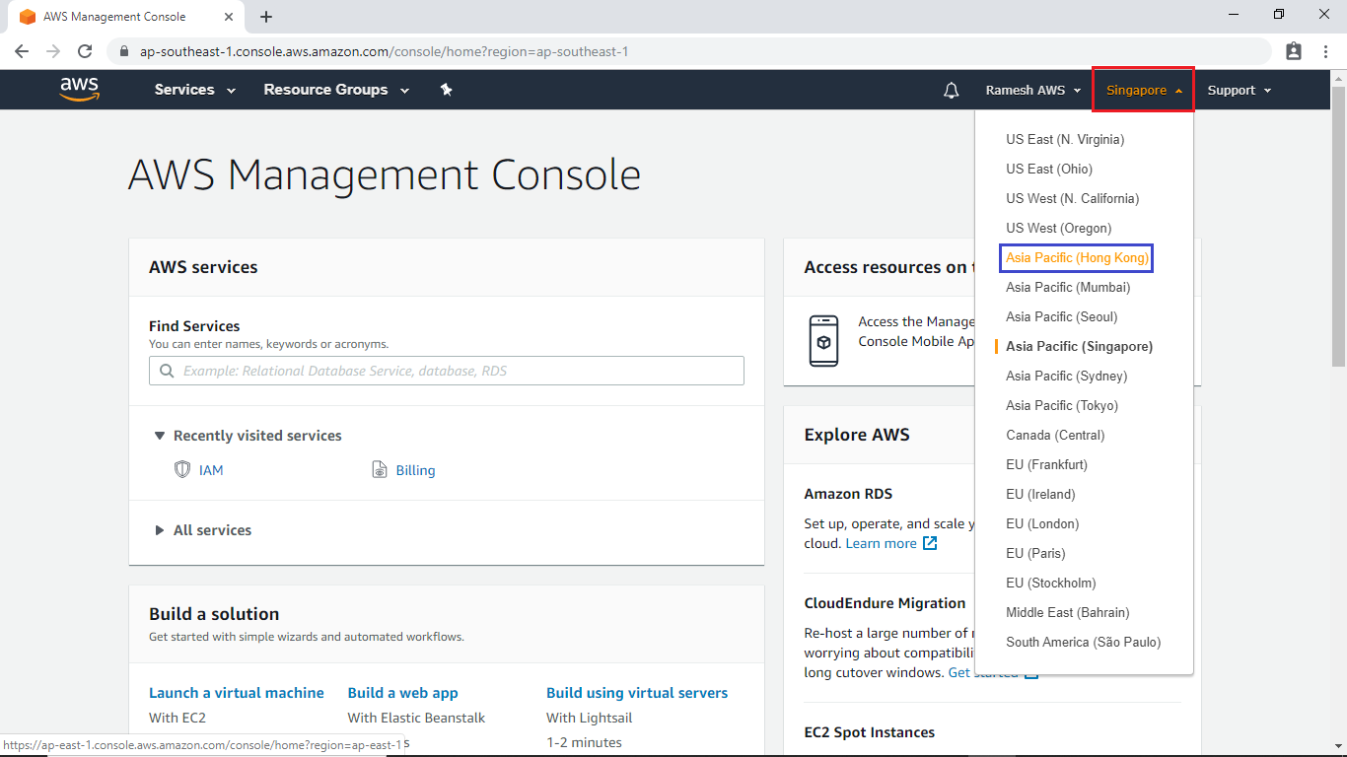Select EU (Frankfurt) region

coord(1047,464)
